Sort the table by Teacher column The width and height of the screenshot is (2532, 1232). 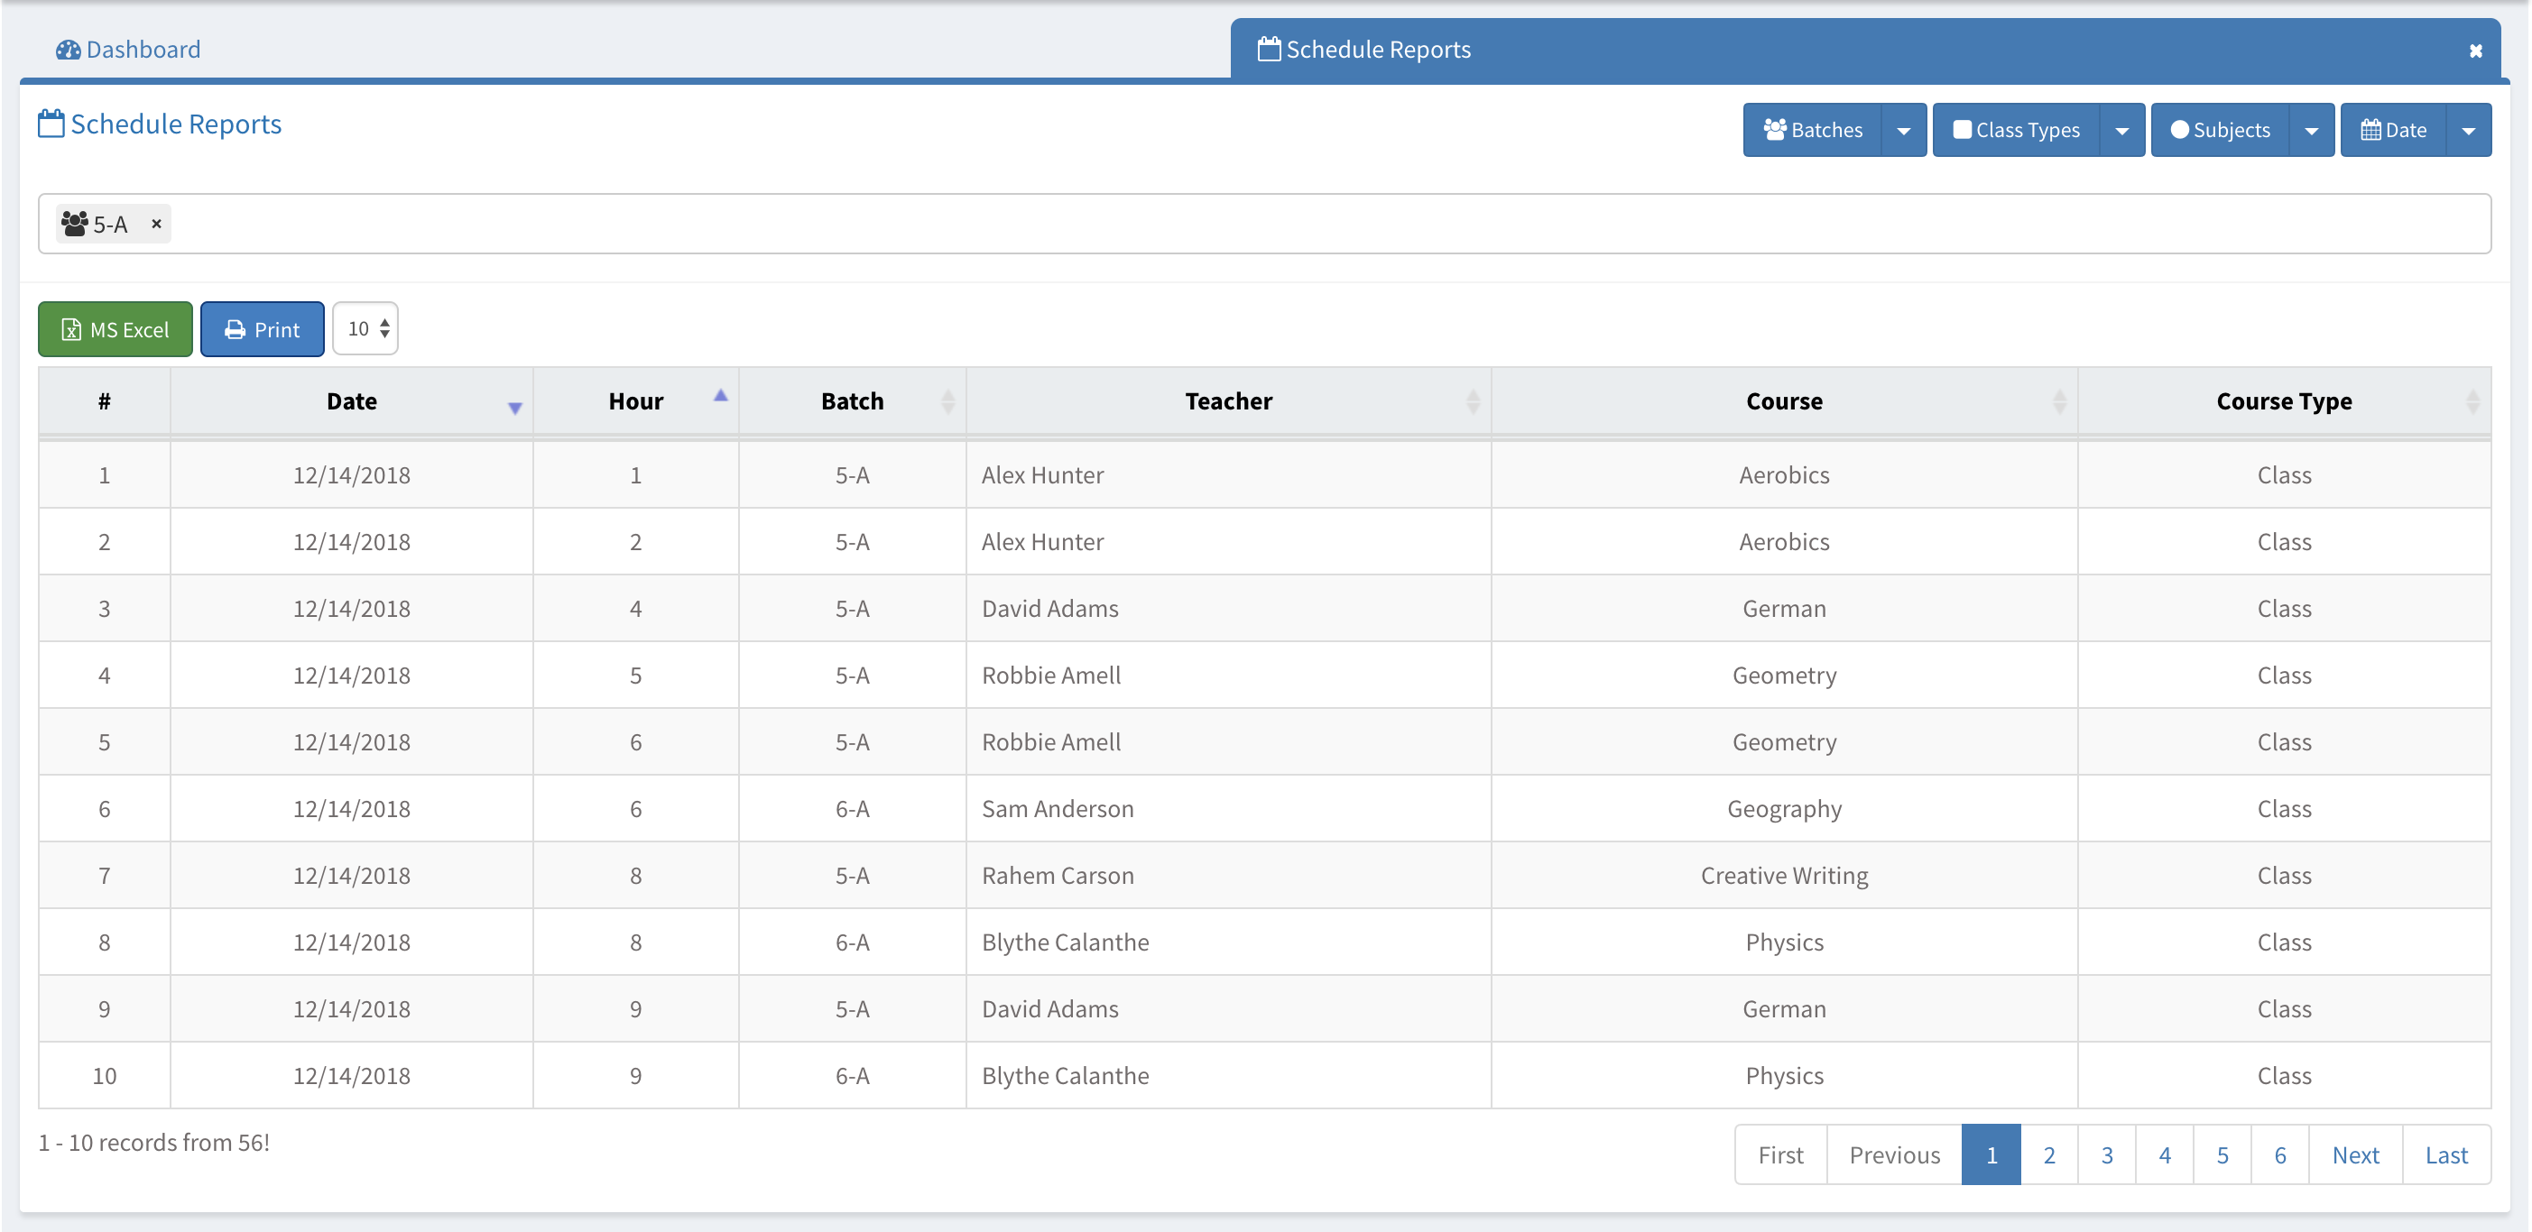1228,400
